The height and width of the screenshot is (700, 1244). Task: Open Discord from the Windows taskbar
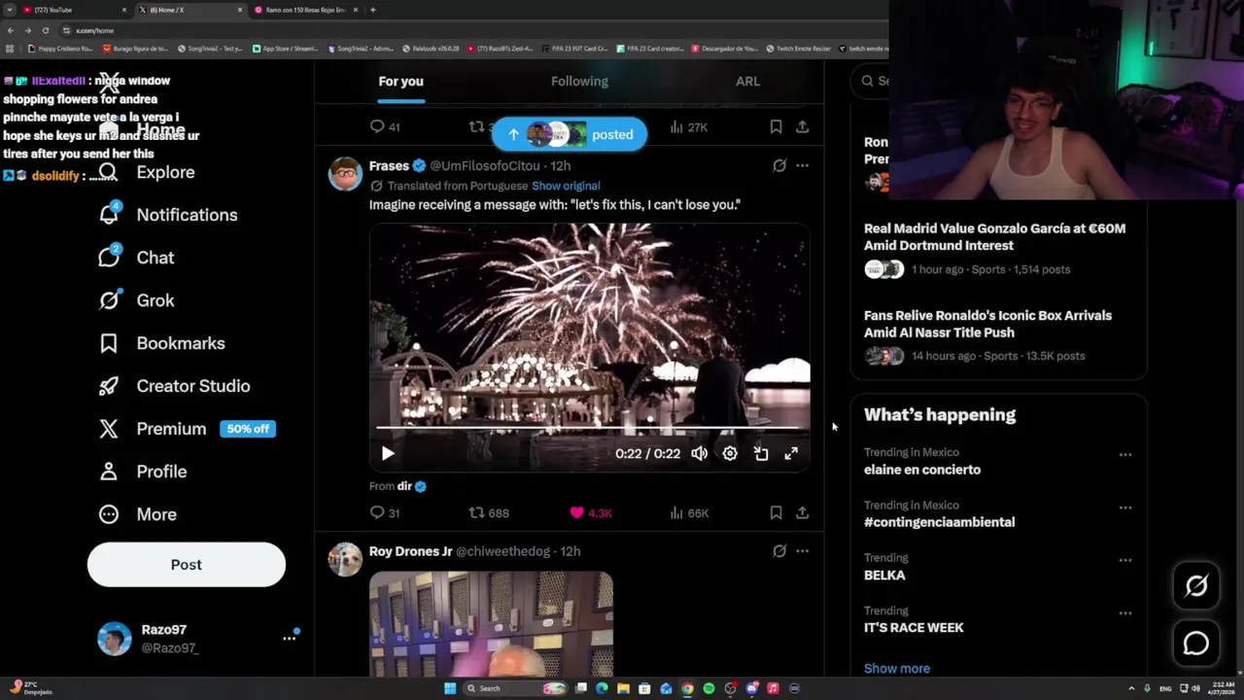pyautogui.click(x=751, y=688)
